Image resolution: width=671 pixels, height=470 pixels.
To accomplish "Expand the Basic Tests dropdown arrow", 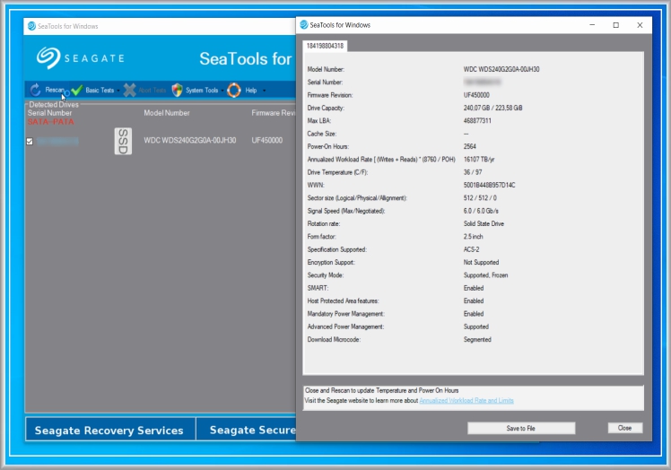I will 118,91.
